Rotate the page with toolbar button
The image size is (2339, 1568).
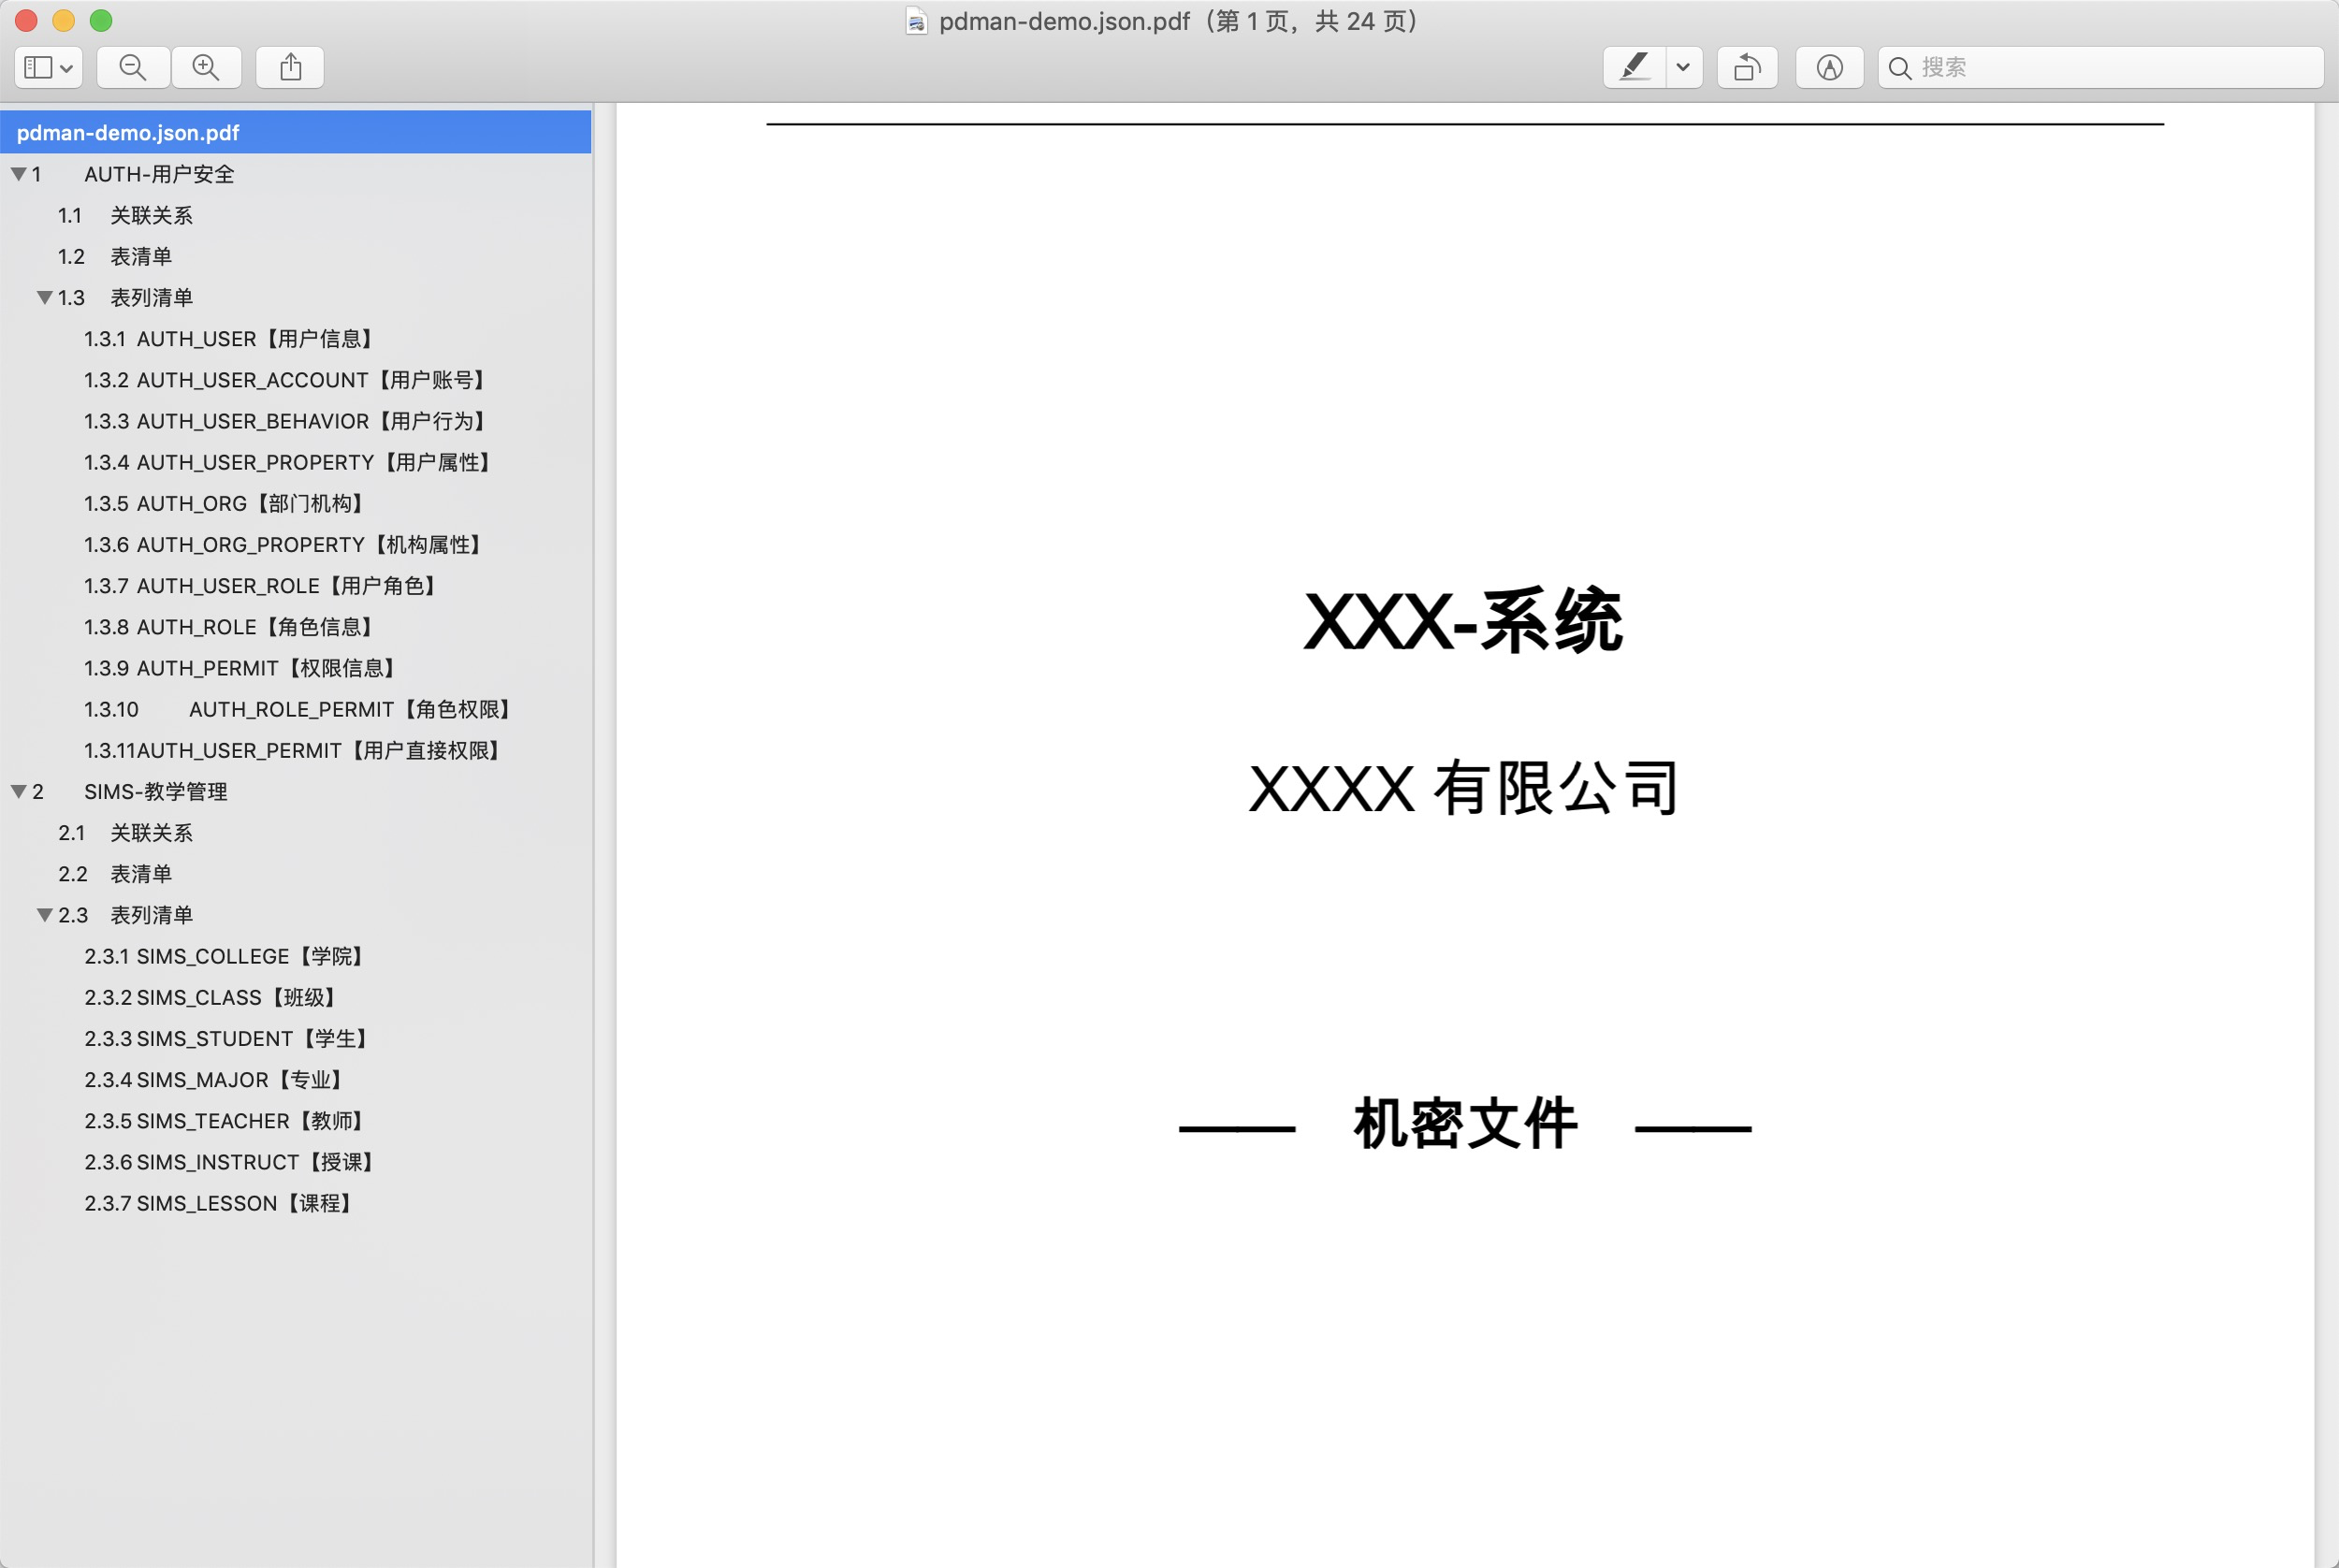(1747, 67)
